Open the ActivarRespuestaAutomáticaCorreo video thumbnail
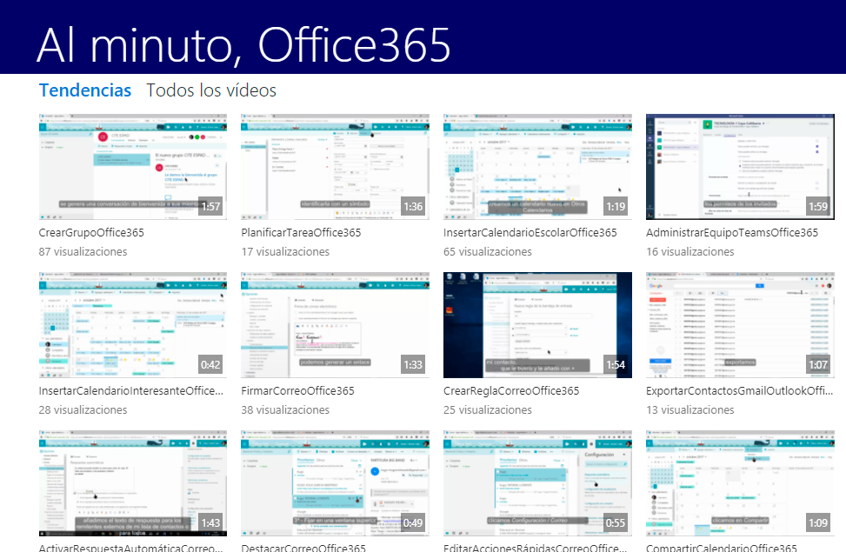Screen dimensions: 846x552 (133, 483)
